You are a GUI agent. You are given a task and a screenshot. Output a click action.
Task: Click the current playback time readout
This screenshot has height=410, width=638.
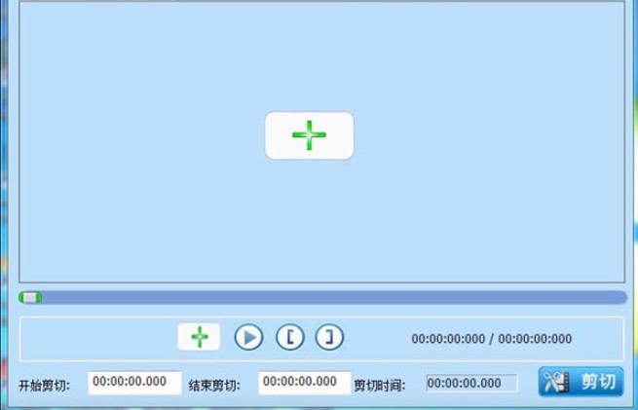click(448, 338)
